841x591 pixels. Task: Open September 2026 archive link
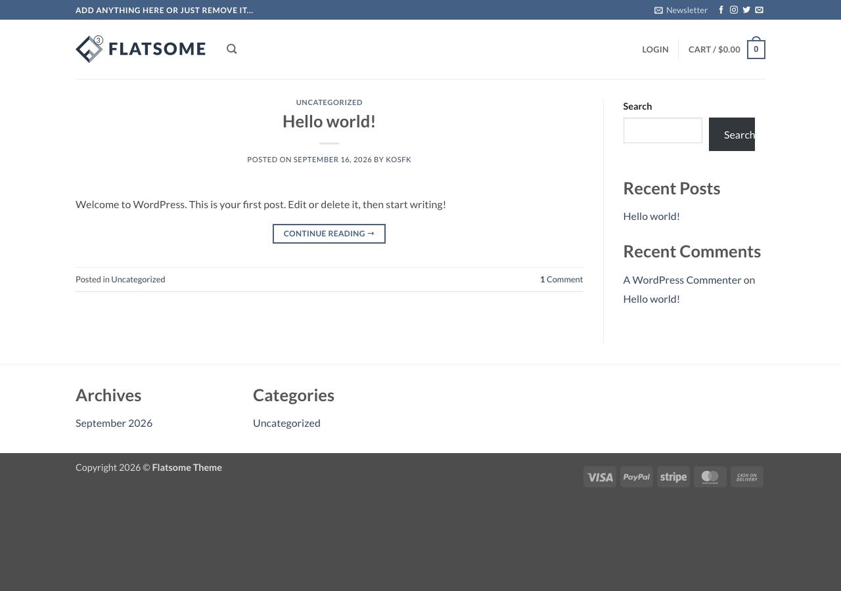pos(114,423)
